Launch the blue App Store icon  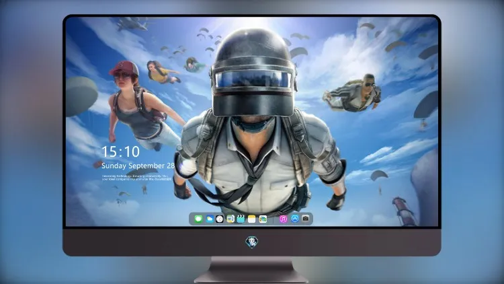coord(295,219)
